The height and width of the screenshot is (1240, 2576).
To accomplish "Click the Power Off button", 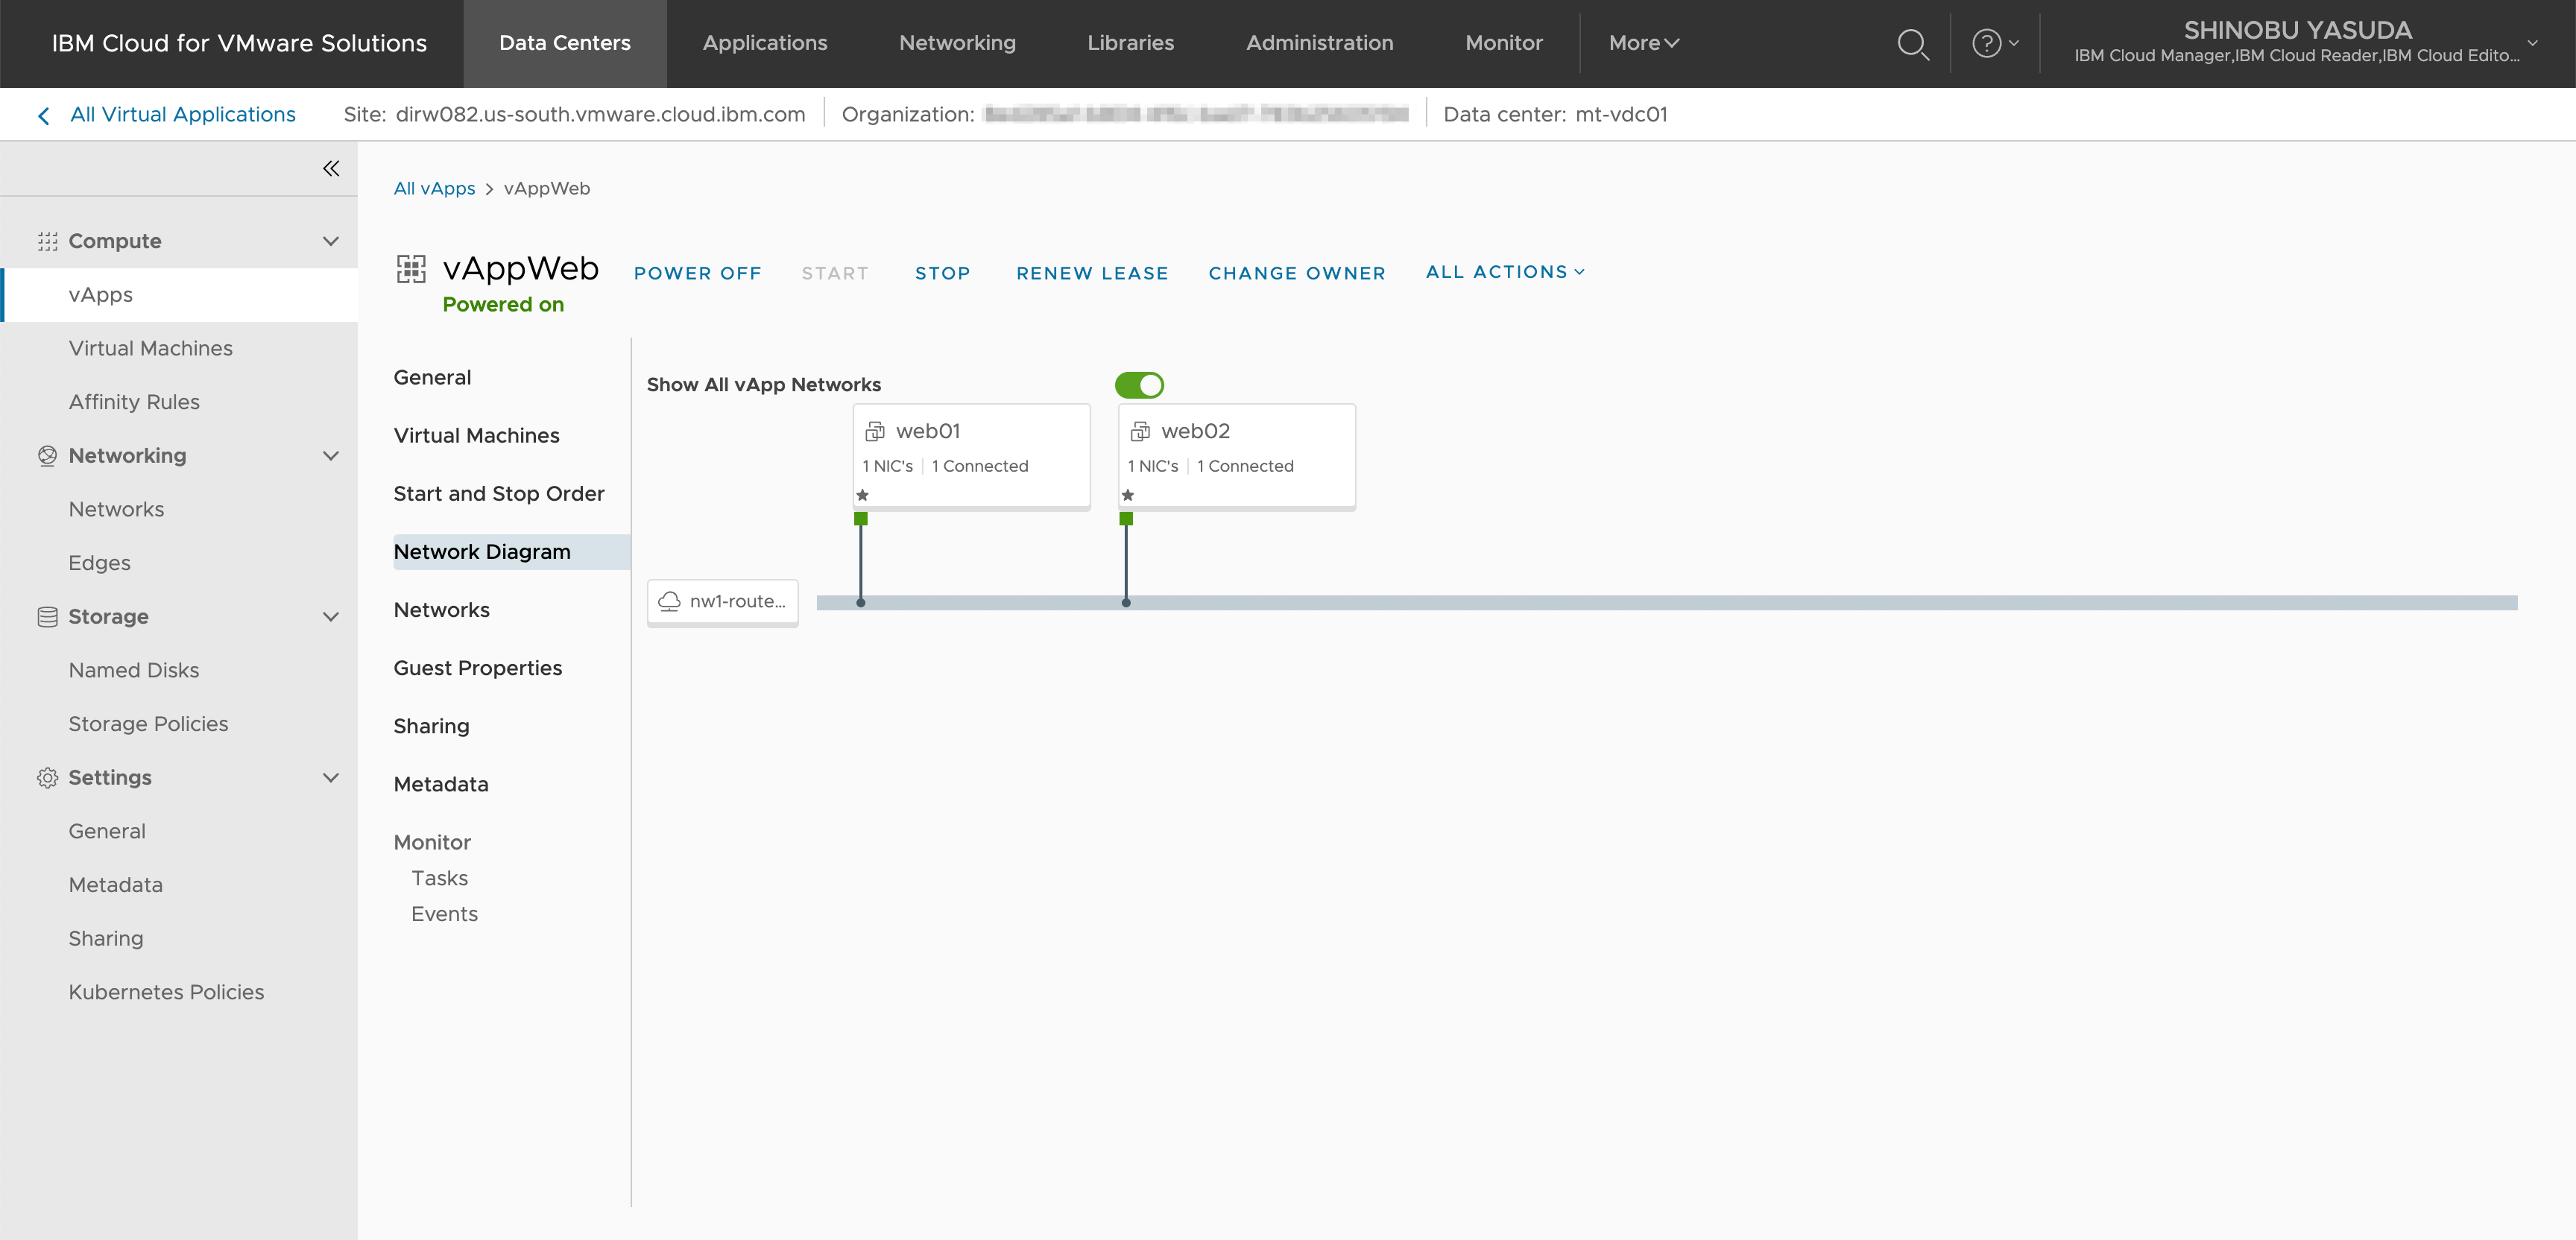I will pos(697,273).
